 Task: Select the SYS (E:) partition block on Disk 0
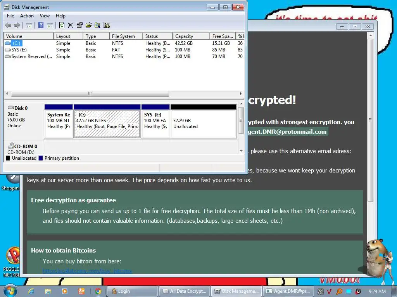[155, 121]
